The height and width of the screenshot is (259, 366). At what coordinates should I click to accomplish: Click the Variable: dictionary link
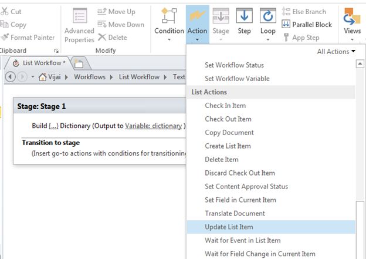[x=153, y=126]
